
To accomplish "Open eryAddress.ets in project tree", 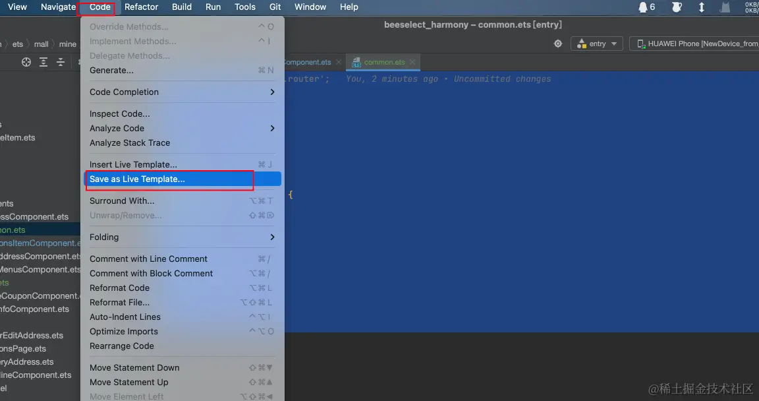I will point(26,362).
